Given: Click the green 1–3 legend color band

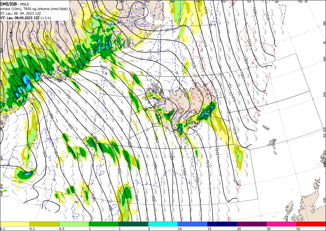Looking at the screenshot, I should 104,224.
